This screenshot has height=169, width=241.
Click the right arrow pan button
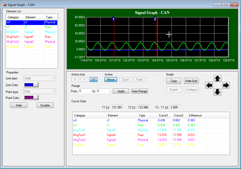point(226,85)
